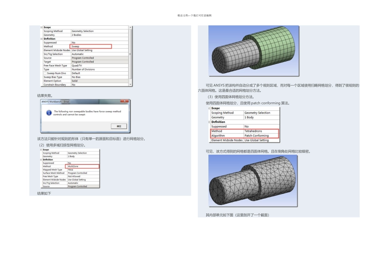Click the Algorithm label in the Tetrahedrons table
389x275 pixels.
tap(218, 135)
